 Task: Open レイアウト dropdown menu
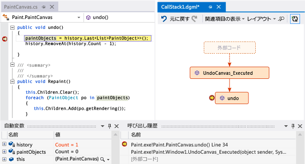coord(262,19)
